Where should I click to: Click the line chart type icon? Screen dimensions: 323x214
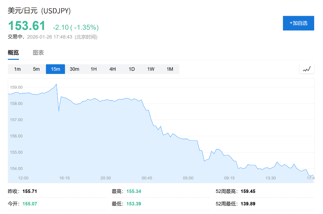coord(307,69)
